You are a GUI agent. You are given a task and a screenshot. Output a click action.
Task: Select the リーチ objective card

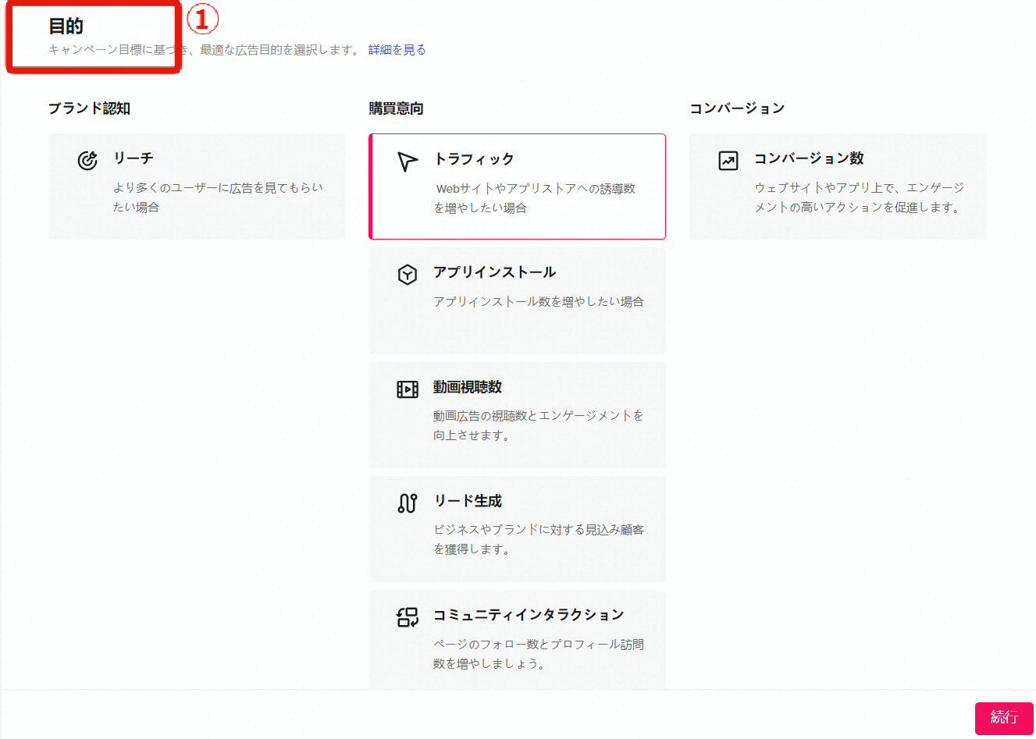[x=197, y=187]
